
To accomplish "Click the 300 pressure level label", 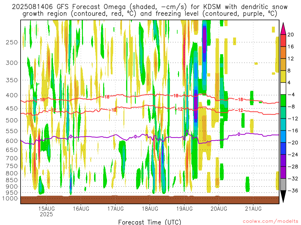I will 12,63.
